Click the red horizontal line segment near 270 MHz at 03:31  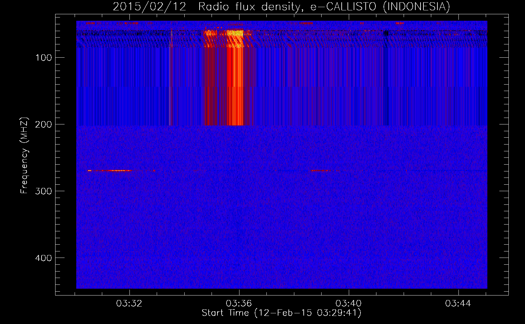110,170
